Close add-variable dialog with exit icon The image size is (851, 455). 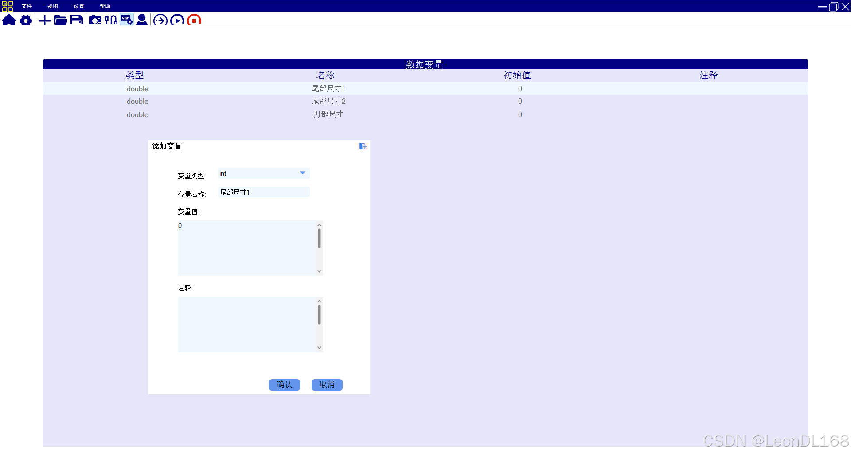click(363, 146)
